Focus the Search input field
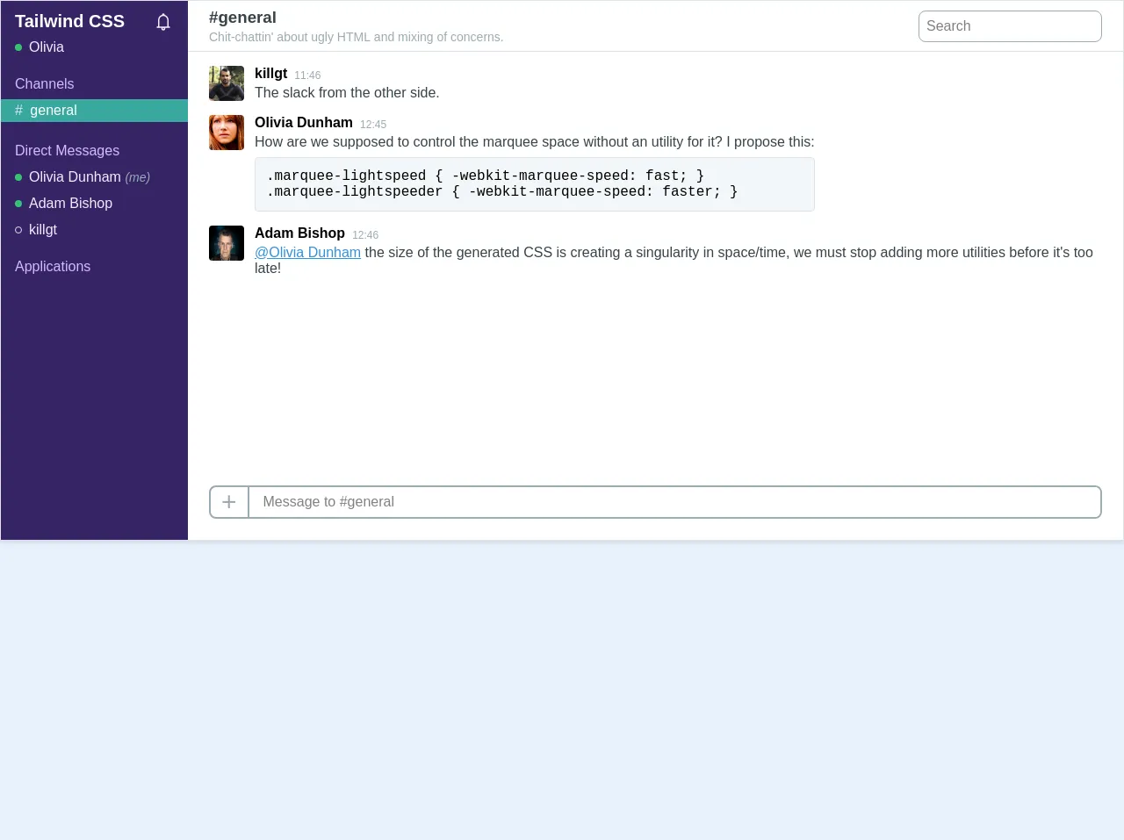The width and height of the screenshot is (1124, 840). pyautogui.click(x=1010, y=26)
